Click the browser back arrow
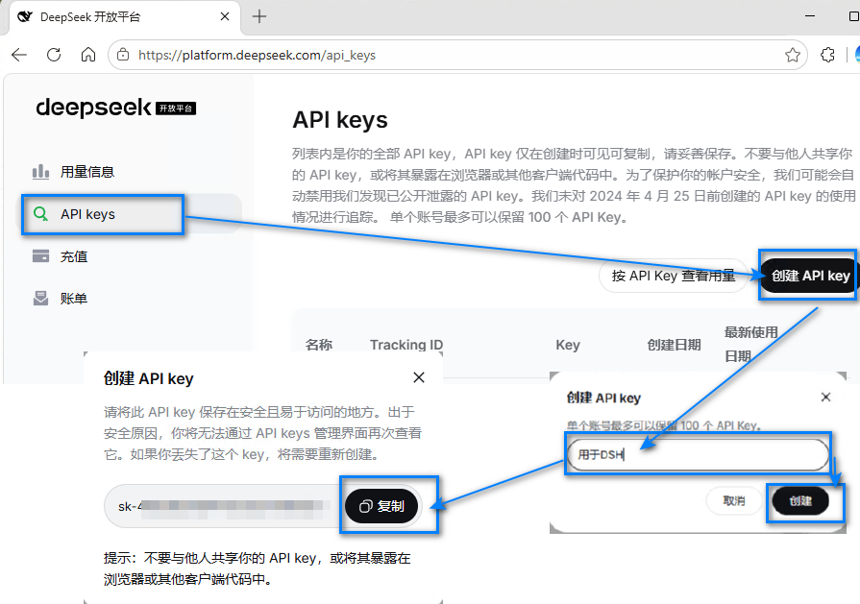The height and width of the screenshot is (604, 860). tap(19, 55)
